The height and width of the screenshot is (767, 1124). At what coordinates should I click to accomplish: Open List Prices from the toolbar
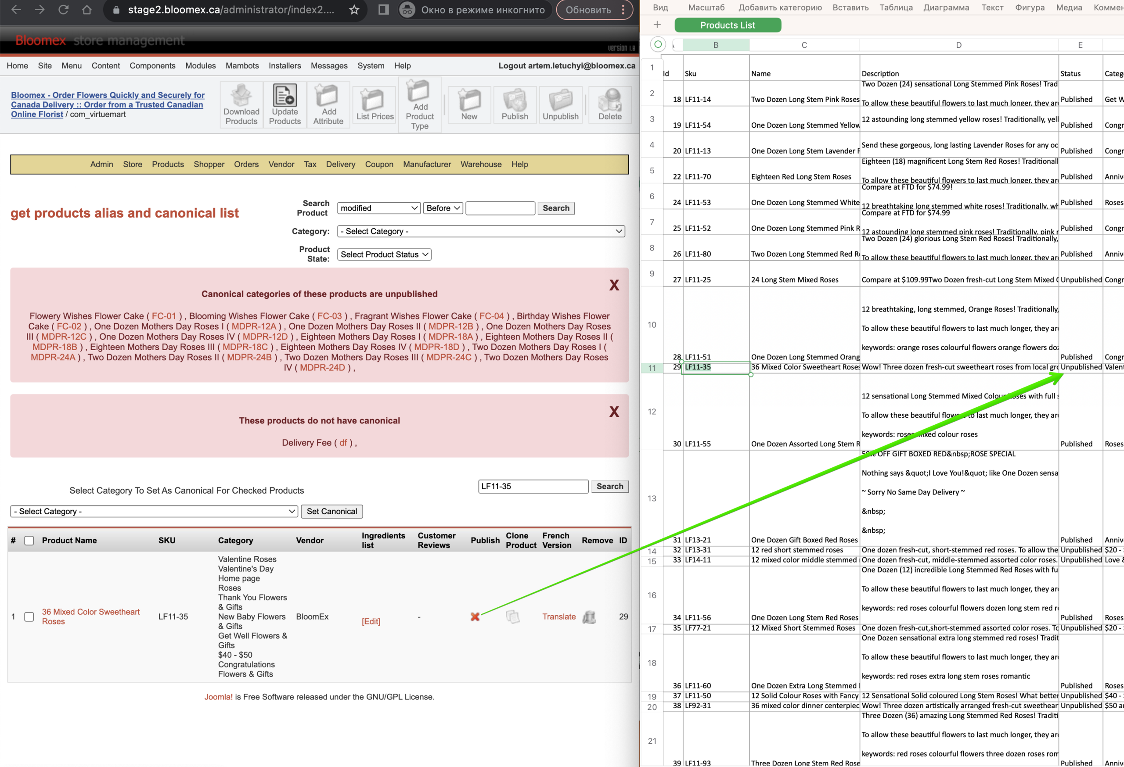coord(375,105)
